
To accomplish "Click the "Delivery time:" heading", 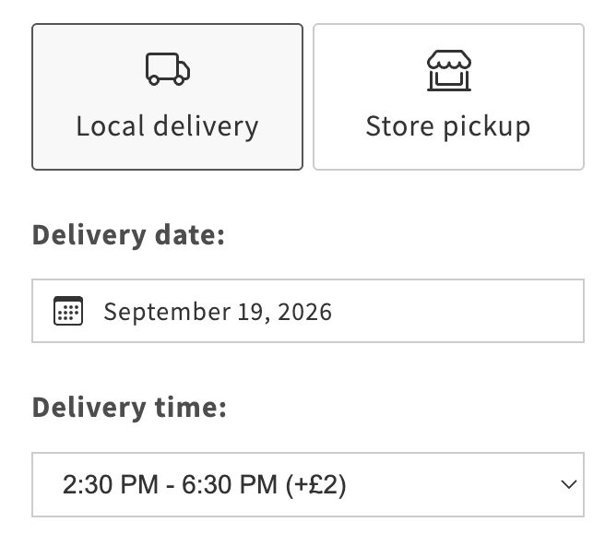I will (130, 408).
